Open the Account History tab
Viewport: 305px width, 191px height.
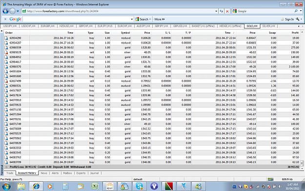pyautogui.click(x=27, y=173)
